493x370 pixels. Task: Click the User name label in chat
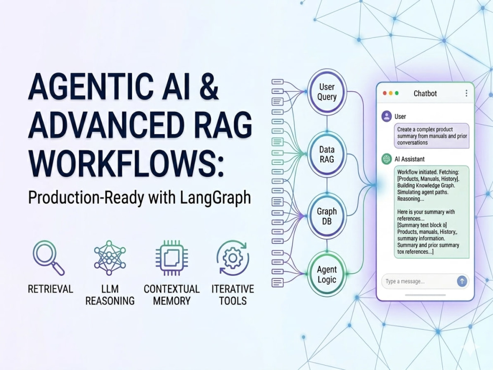(400, 116)
